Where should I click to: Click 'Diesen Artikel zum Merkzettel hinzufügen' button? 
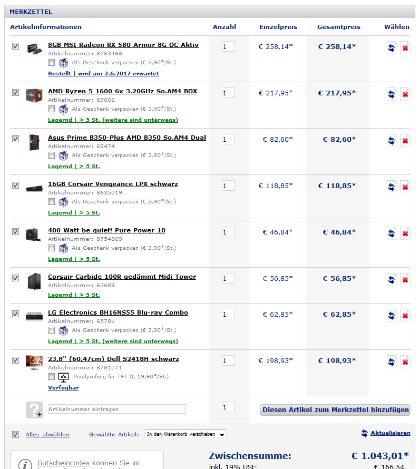tap(335, 410)
